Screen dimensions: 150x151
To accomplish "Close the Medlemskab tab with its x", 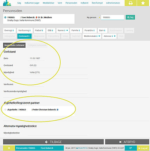I will 99,36.
